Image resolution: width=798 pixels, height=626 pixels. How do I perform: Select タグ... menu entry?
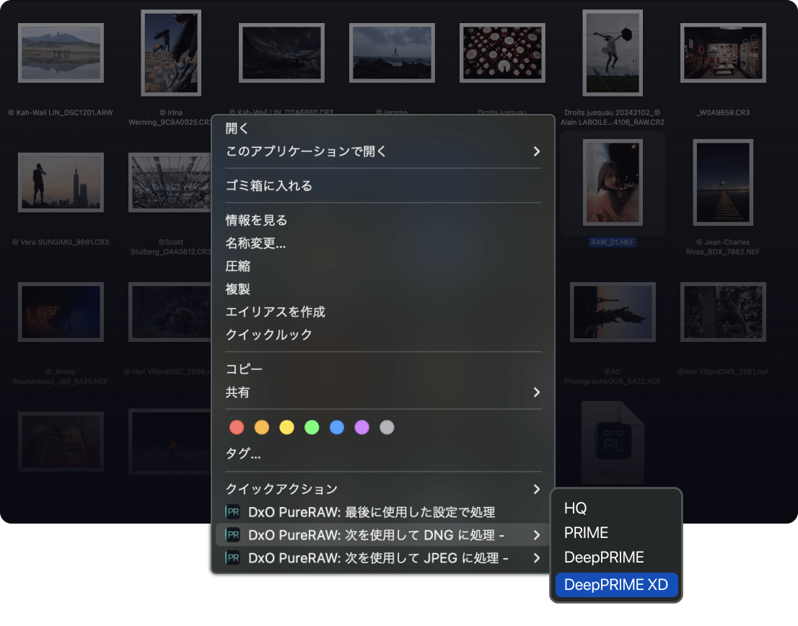tap(242, 454)
